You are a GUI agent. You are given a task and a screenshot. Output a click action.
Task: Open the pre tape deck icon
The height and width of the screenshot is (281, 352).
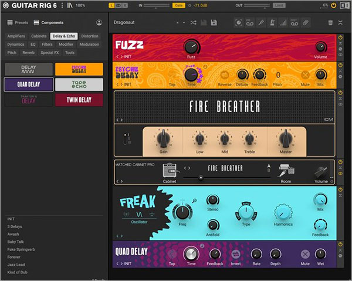[250, 23]
